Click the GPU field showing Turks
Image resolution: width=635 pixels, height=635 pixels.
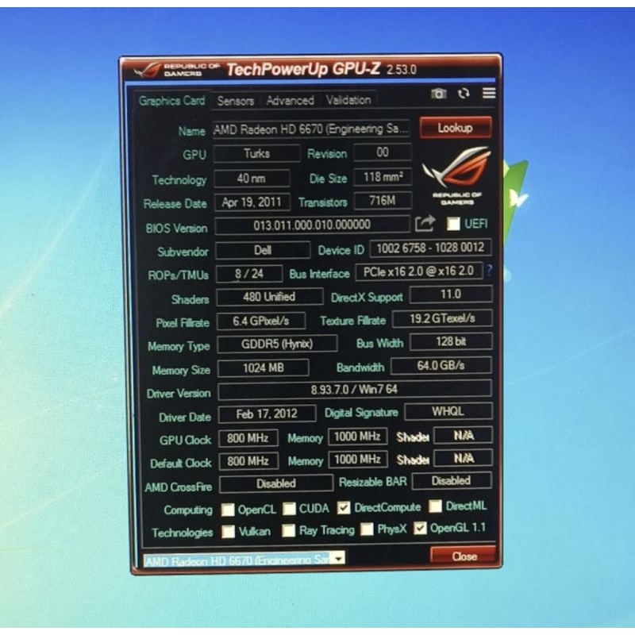pos(256,153)
